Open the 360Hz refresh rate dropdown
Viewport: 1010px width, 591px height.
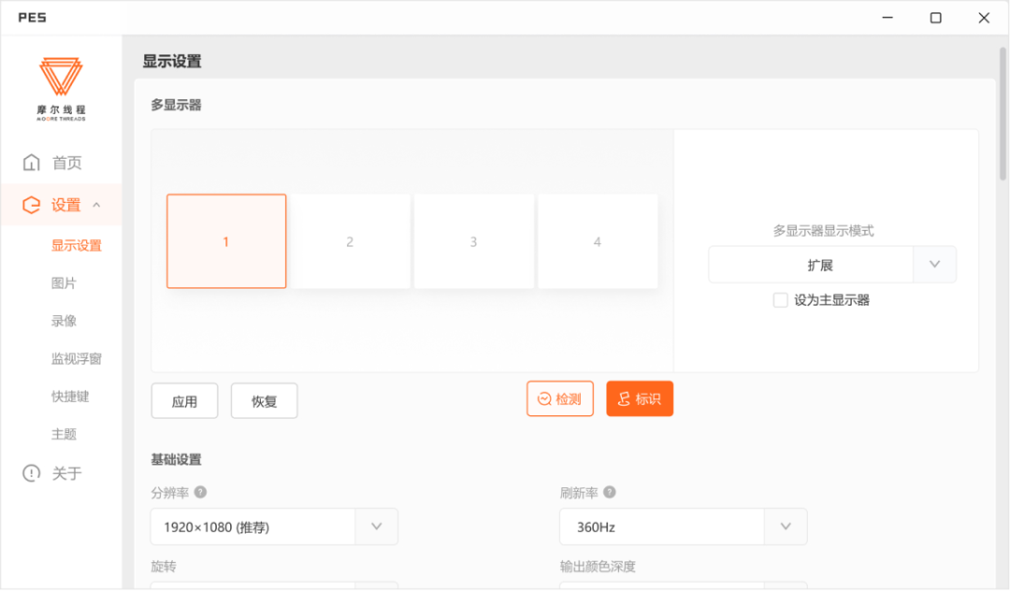pyautogui.click(x=683, y=526)
